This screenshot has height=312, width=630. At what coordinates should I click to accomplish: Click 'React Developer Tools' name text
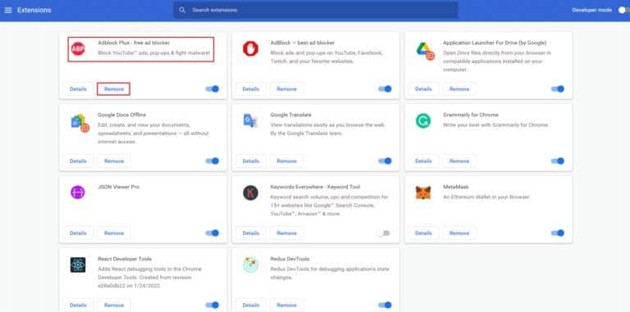(125, 259)
